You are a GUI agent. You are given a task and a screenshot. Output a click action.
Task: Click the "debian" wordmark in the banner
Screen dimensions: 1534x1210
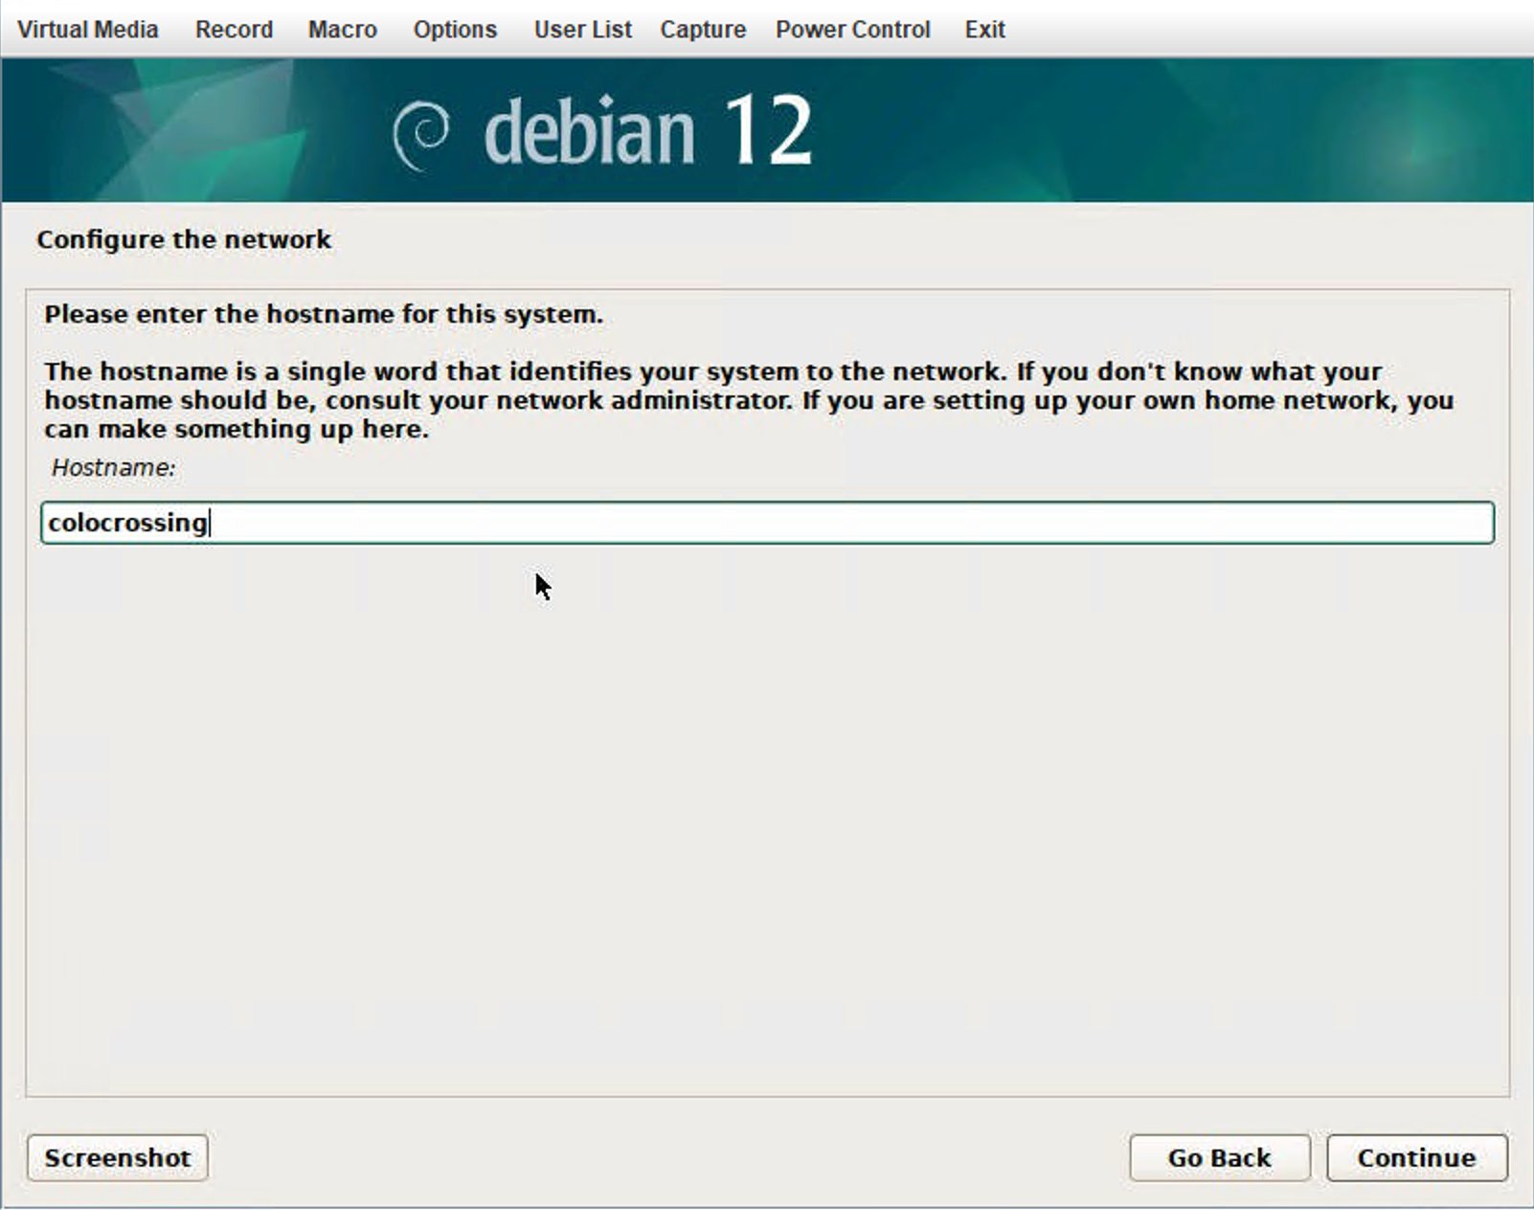(589, 132)
